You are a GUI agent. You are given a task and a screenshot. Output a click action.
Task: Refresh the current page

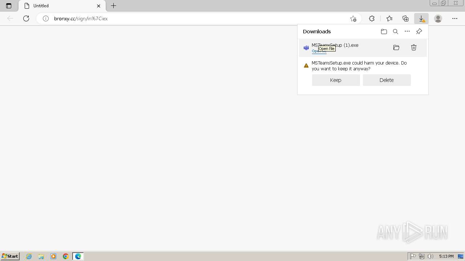[26, 18]
